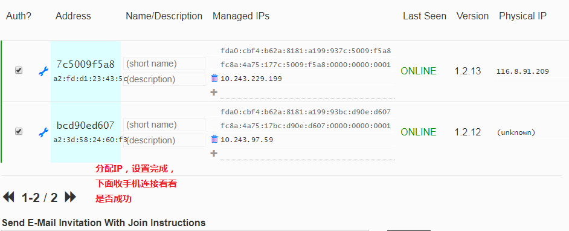Image resolution: width=569 pixels, height=231 pixels.
Task: Sort by Version column header
Action: click(472, 16)
